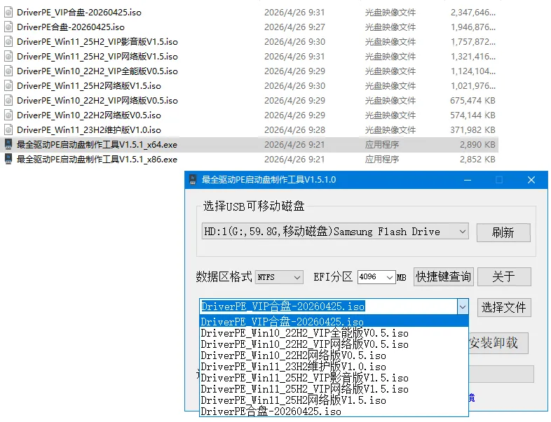The image size is (551, 422).
Task: Click file name DriverPE_Win10_22H2_VIP网络版V0.5.iso in list
Action: [x=97, y=101]
